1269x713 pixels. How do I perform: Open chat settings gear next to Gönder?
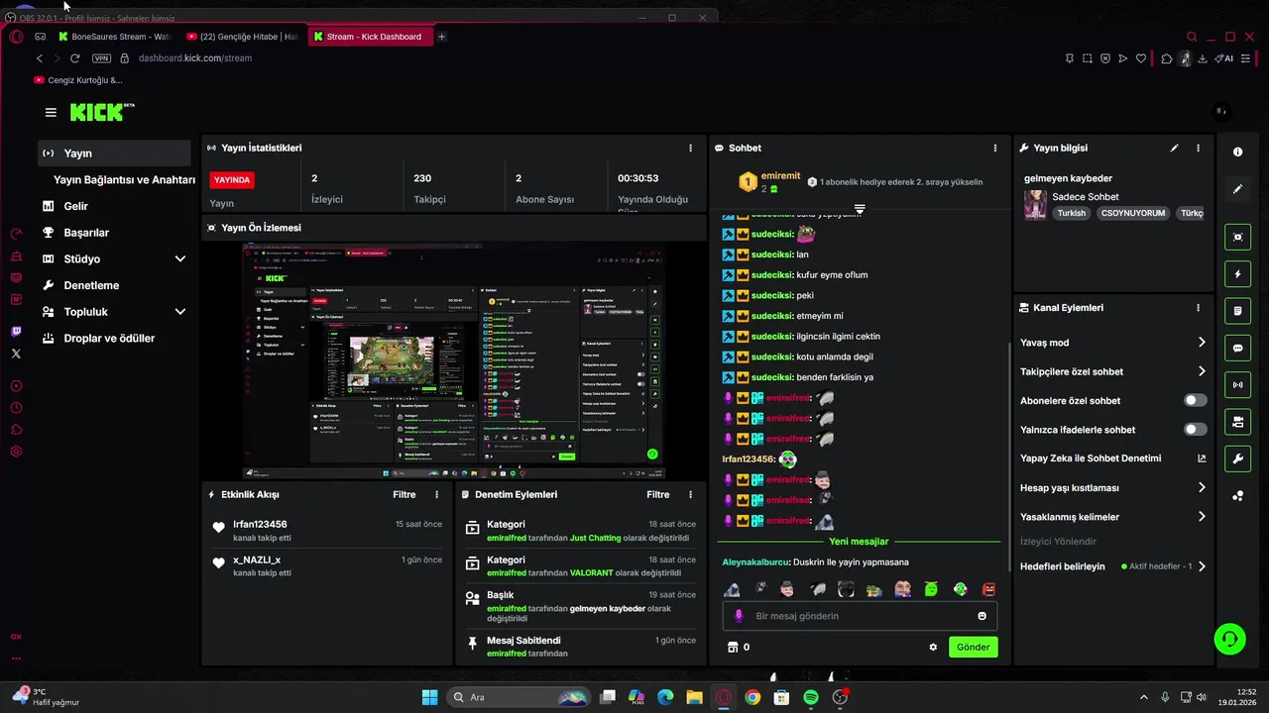tap(933, 648)
